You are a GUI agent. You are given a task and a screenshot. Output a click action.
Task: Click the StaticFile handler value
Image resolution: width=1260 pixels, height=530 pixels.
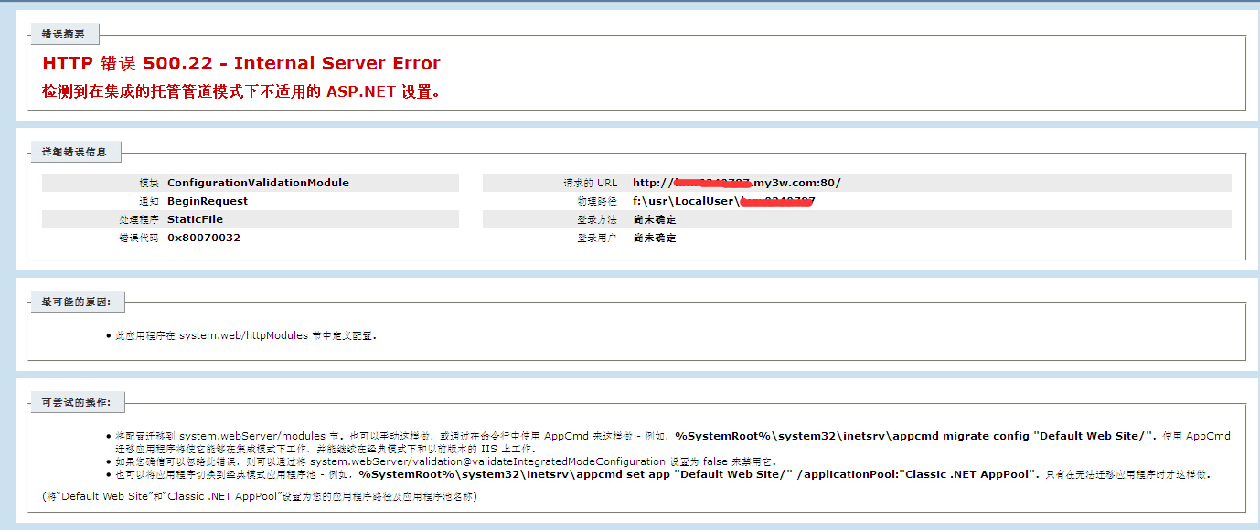pyautogui.click(x=195, y=219)
